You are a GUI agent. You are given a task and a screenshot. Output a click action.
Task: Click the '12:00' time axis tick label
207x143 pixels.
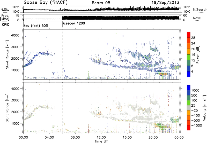pyautogui.click(x=101, y=138)
